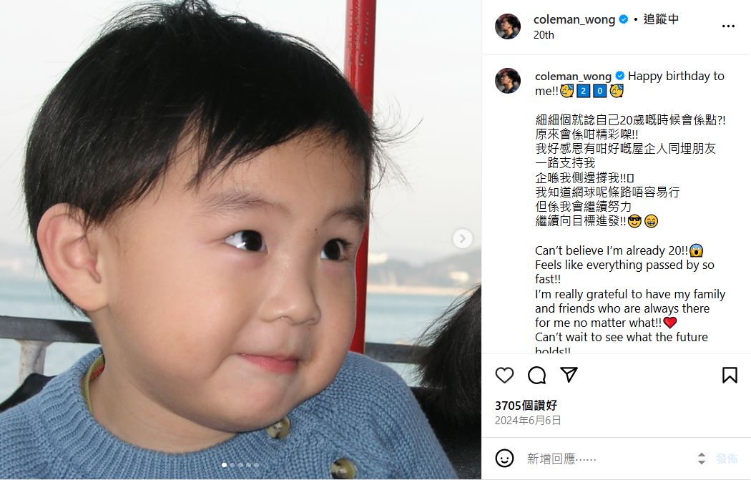This screenshot has height=480, width=751.
Task: Share the post with the paper plane icon
Action: (569, 375)
